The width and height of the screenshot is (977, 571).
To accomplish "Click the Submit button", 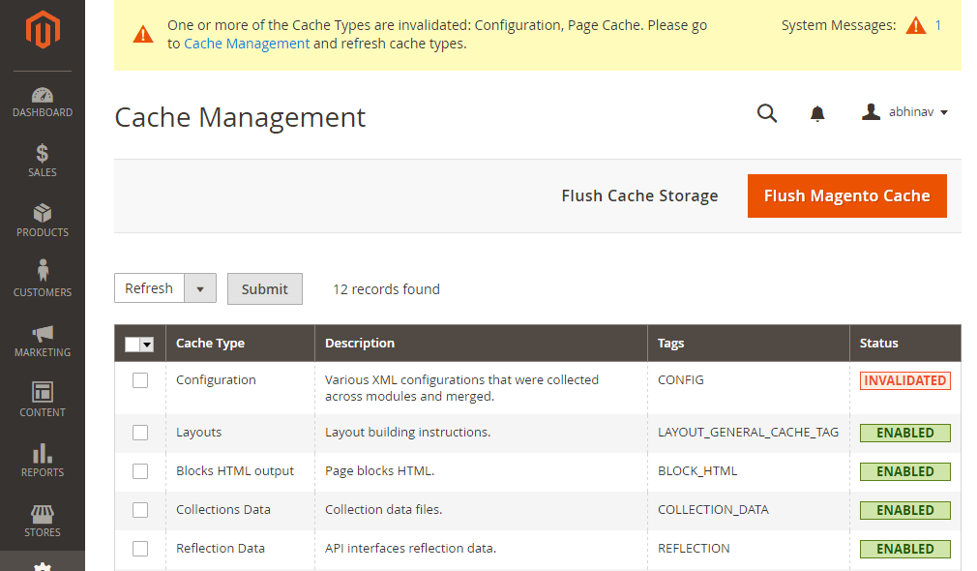I will (x=265, y=289).
